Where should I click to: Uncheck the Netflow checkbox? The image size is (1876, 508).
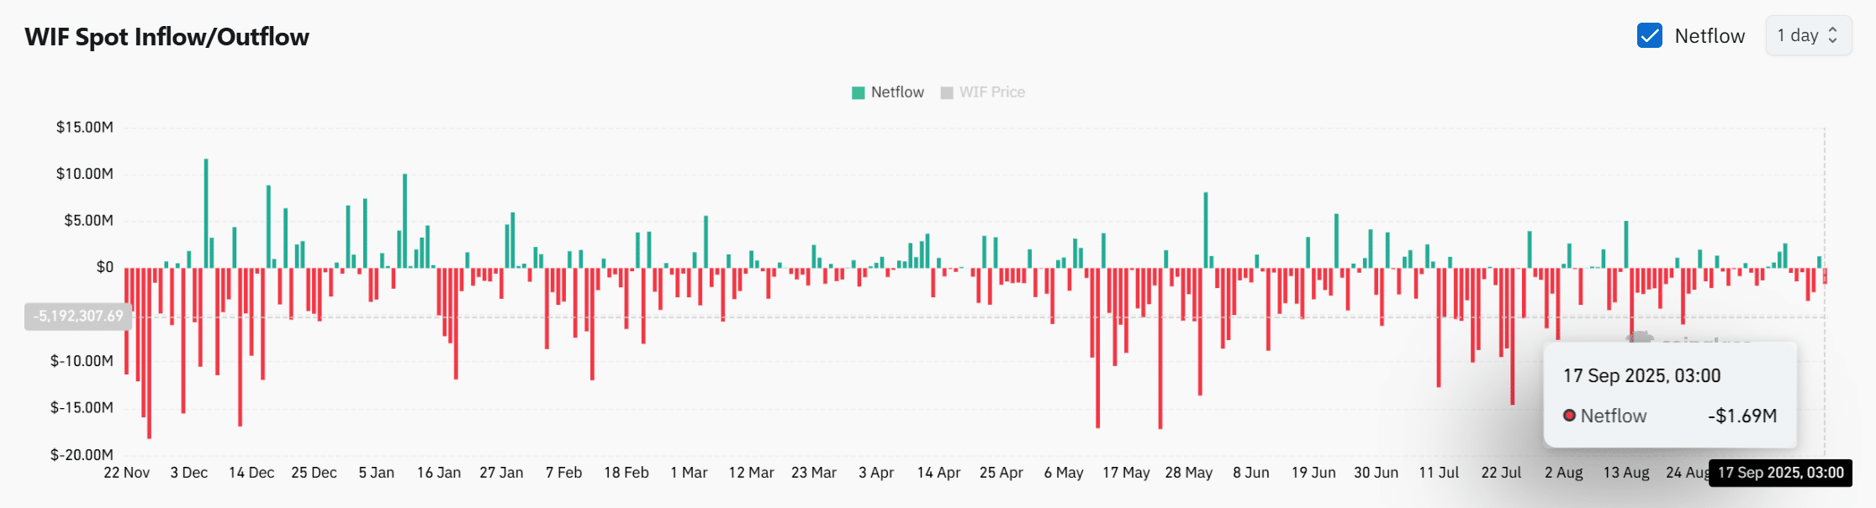1649,35
